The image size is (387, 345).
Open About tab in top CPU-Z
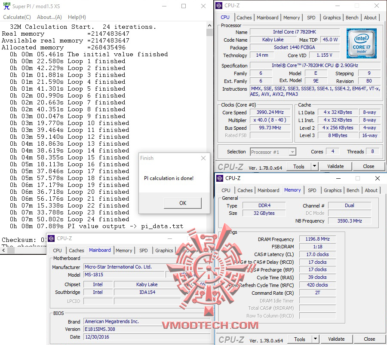[370, 18]
